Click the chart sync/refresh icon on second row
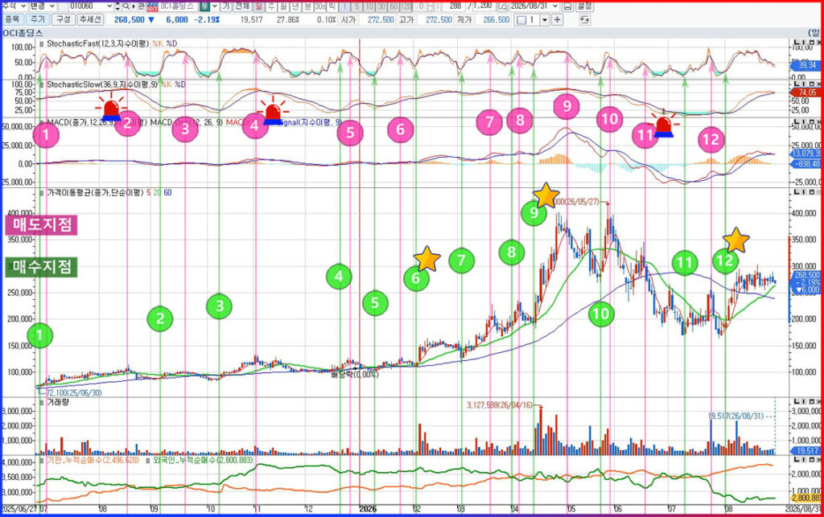 click(x=584, y=20)
